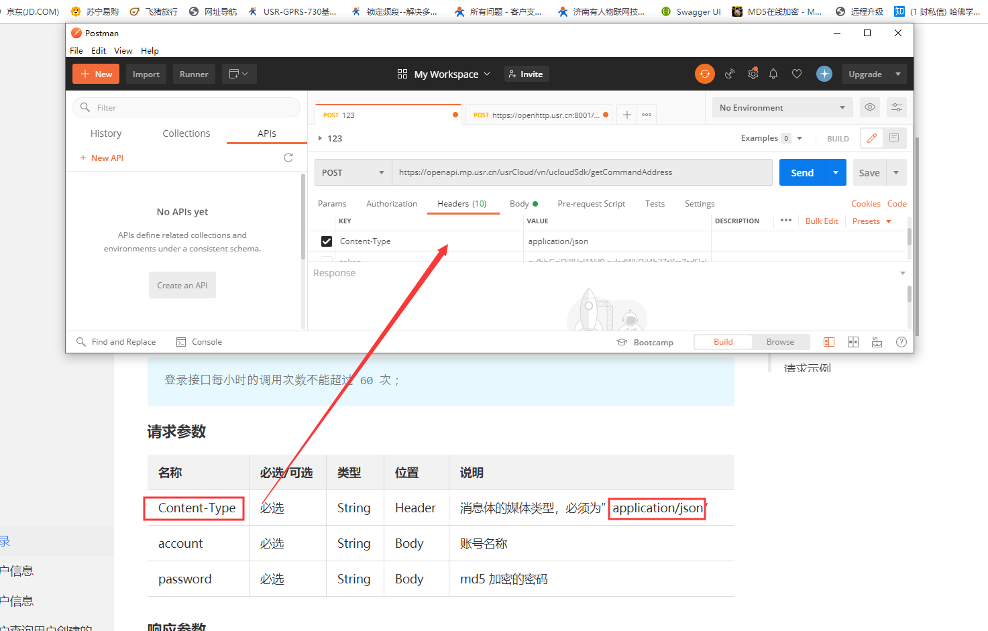988x631 pixels.
Task: Switch to the Body tab
Action: [519, 204]
